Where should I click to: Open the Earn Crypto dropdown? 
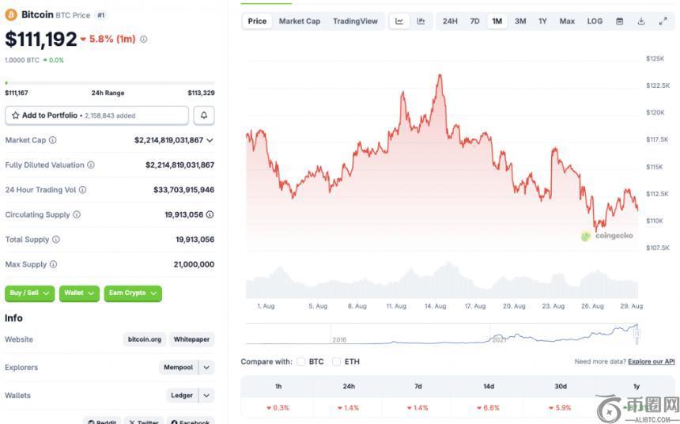[132, 293]
